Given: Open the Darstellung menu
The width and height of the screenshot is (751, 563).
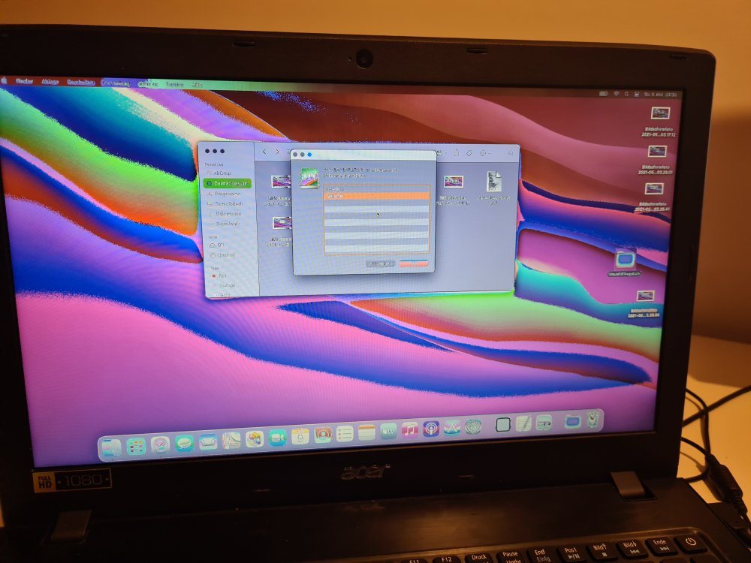Looking at the screenshot, I should click(x=116, y=83).
